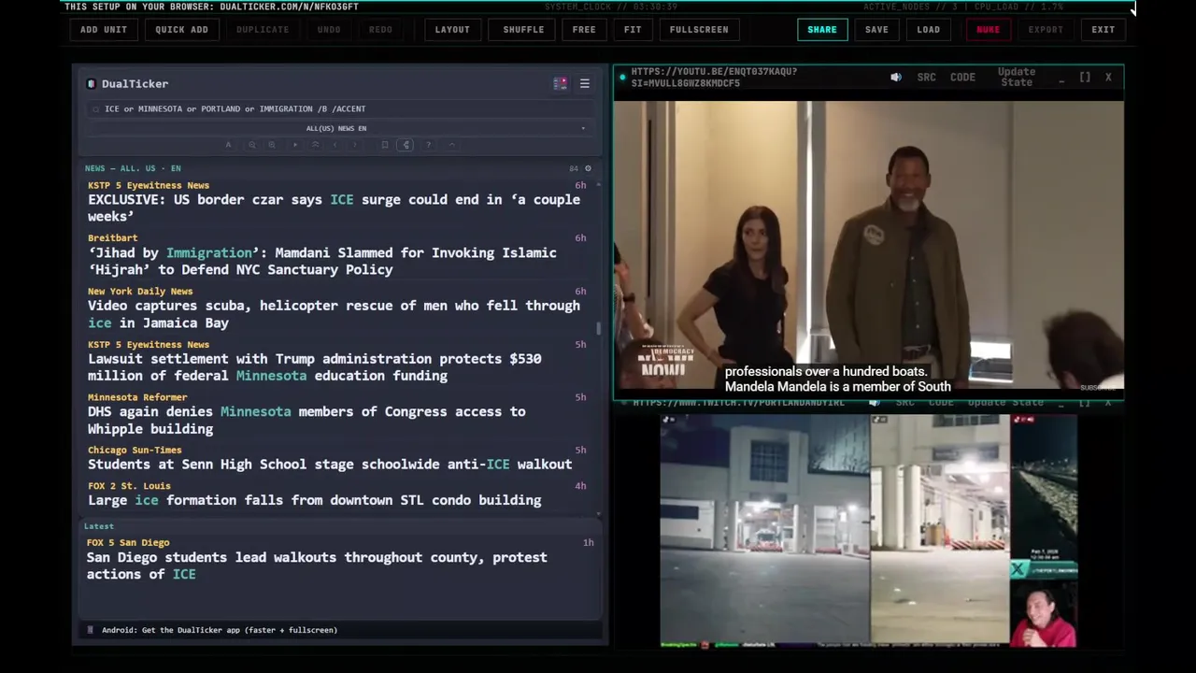Screen dimensions: 1196x673
Task: Click the Chicago Sun-Times source label
Action: point(135,451)
